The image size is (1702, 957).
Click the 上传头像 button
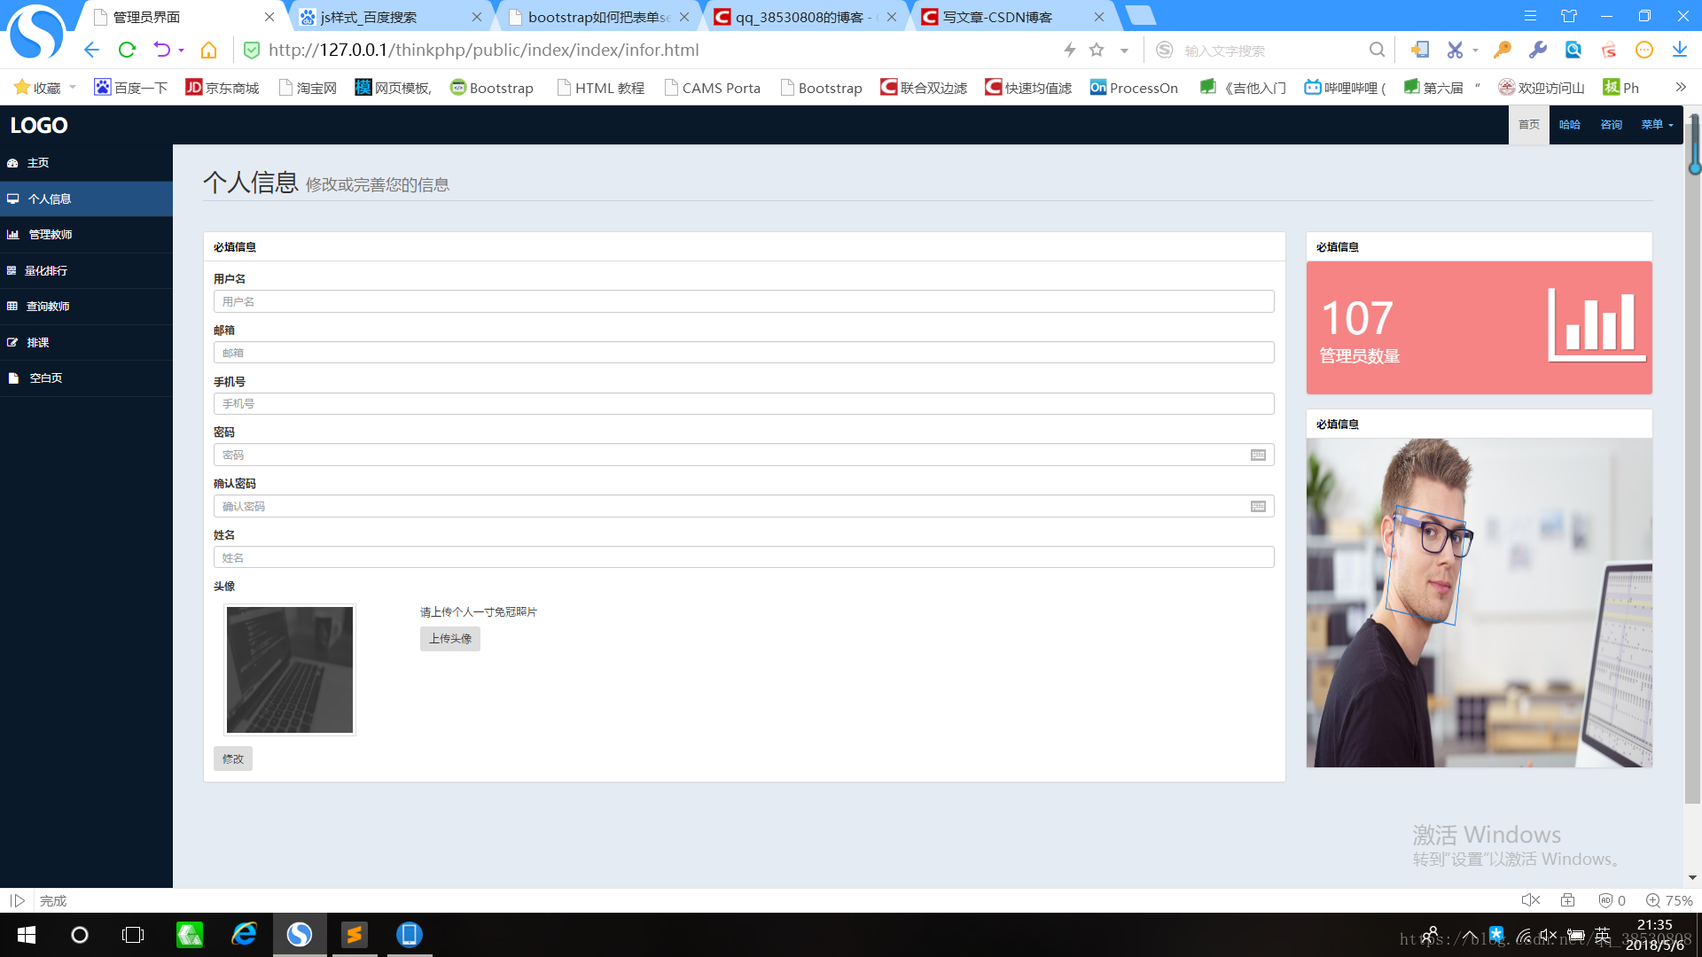click(x=449, y=639)
